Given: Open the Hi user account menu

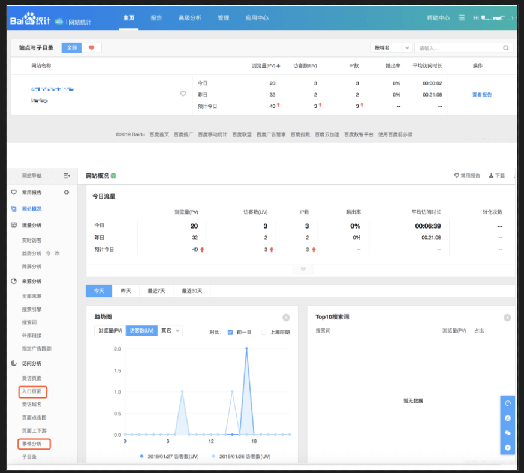Looking at the screenshot, I should pyautogui.click(x=493, y=18).
